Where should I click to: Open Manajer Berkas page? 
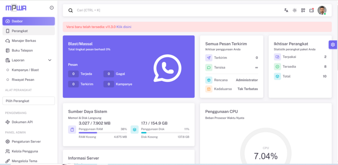[29, 41]
